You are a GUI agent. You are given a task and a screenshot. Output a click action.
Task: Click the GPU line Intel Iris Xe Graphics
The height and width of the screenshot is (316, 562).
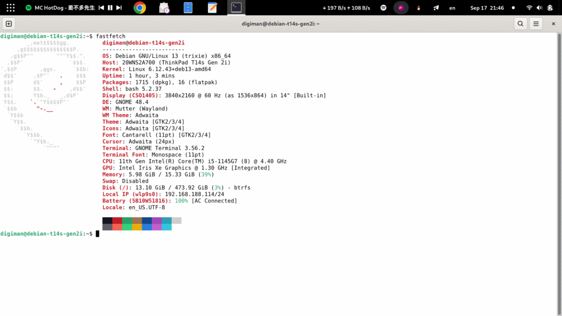click(x=187, y=168)
